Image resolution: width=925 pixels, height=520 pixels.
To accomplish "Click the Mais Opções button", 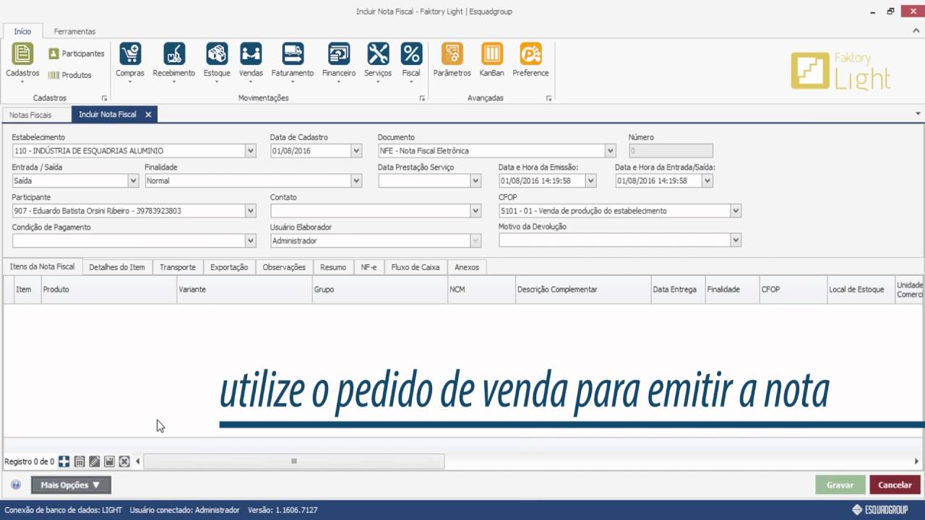I will [71, 485].
